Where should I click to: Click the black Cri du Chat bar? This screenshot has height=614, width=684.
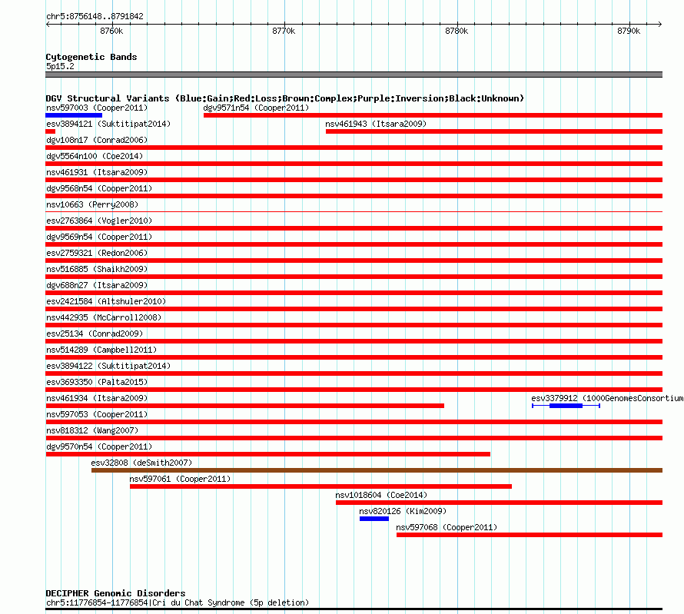tap(354, 609)
